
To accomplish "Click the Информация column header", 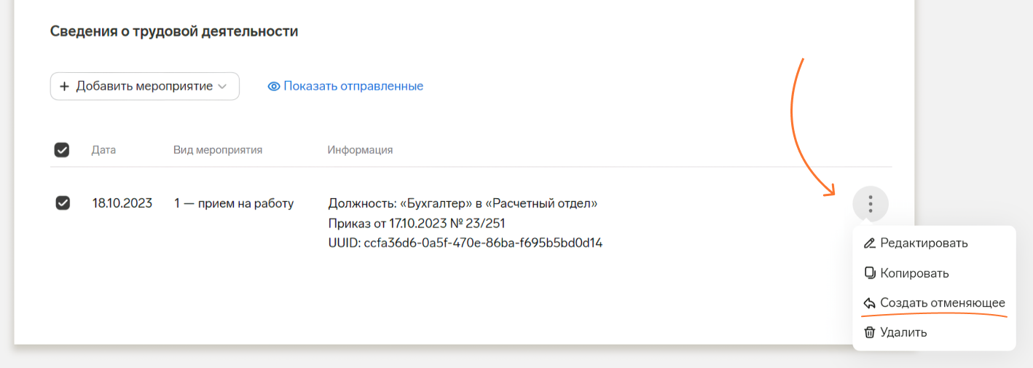I will point(360,150).
